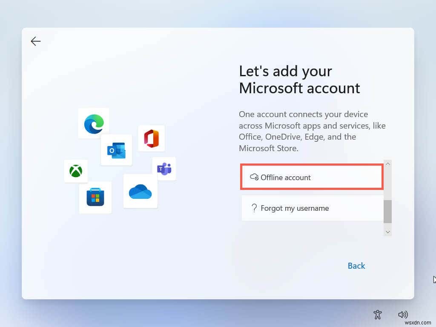Screen dimensions: 436x327
Task: Click the offline cloud icon beside Offline account
Action: coord(254,177)
